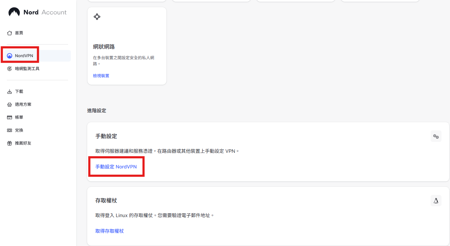Click the gears icon in 手動設定 card
The image size is (450, 246).
pos(436,136)
